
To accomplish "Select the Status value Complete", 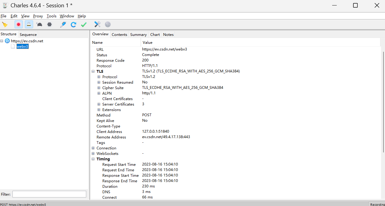I will (151, 55).
